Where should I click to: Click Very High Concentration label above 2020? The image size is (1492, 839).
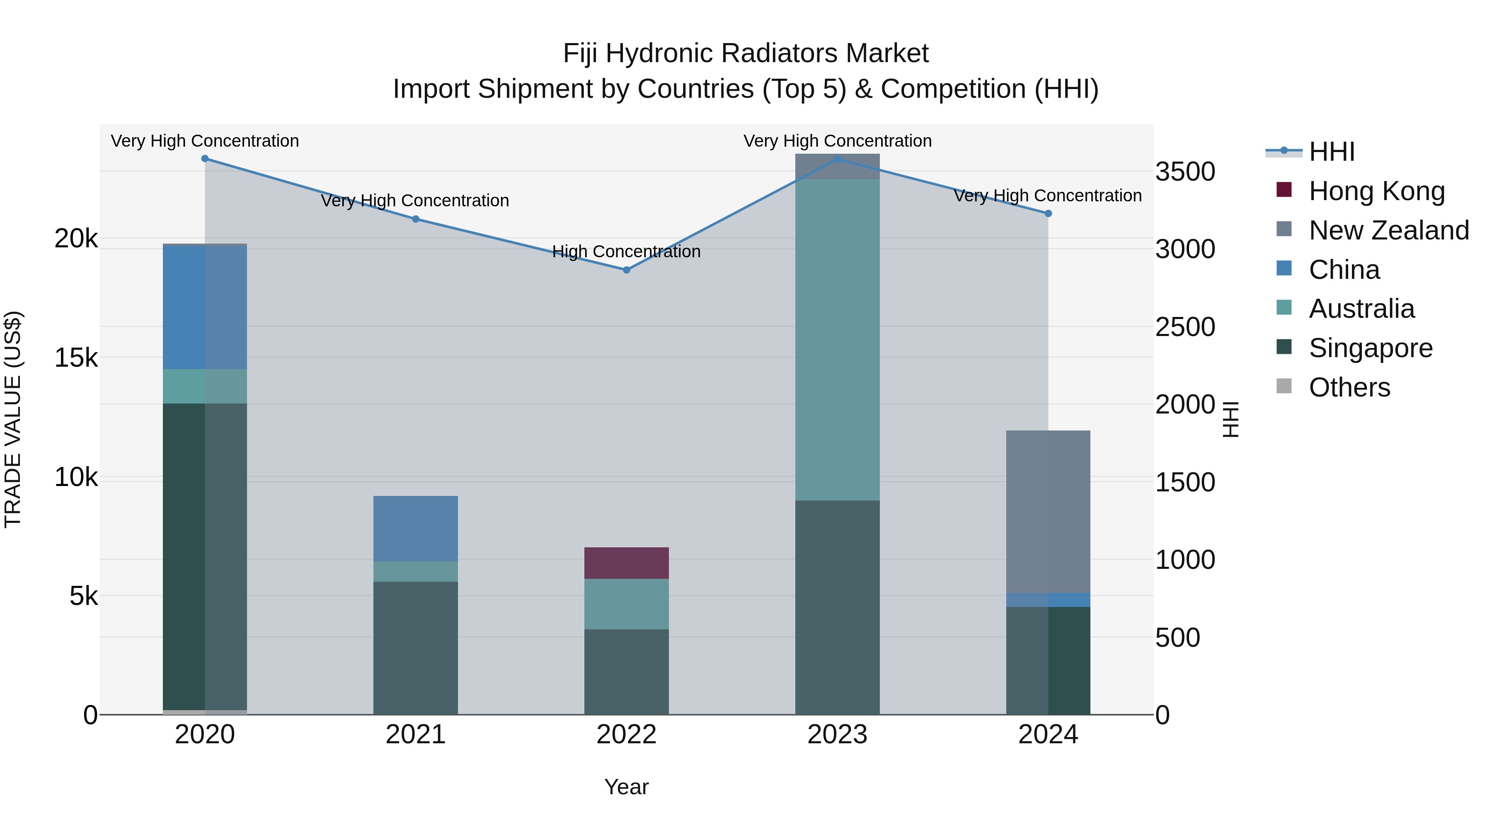(x=205, y=141)
